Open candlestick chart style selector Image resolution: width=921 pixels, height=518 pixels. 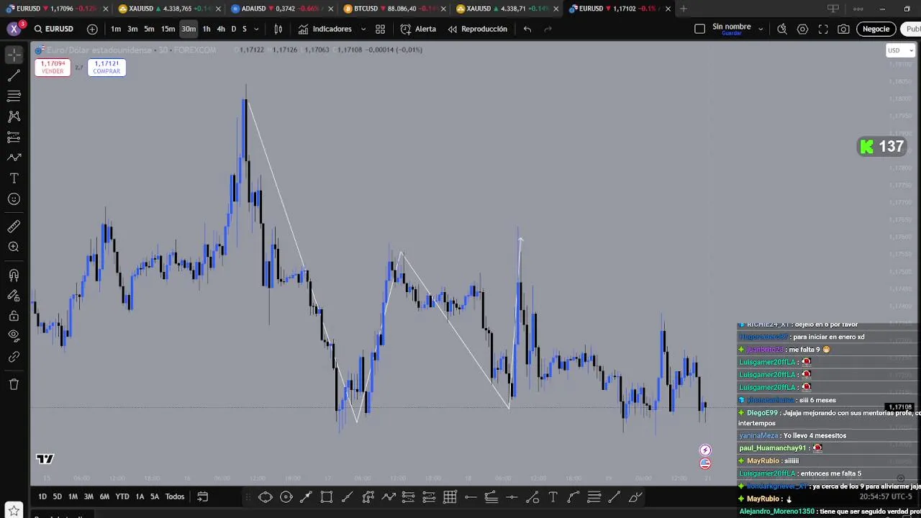pos(278,29)
